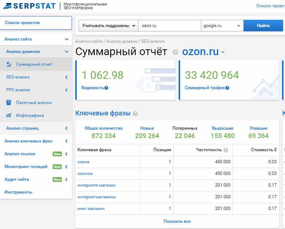Click help icon beside Видимость
This screenshot has width=285, height=229.
pyautogui.click(x=106, y=88)
